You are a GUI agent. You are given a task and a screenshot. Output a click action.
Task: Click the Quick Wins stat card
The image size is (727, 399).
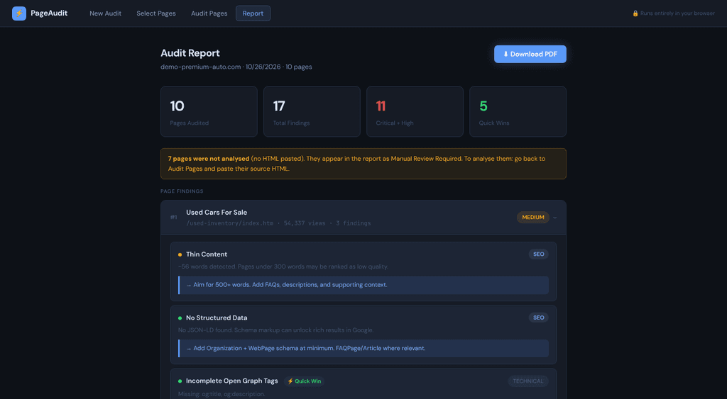click(x=518, y=111)
